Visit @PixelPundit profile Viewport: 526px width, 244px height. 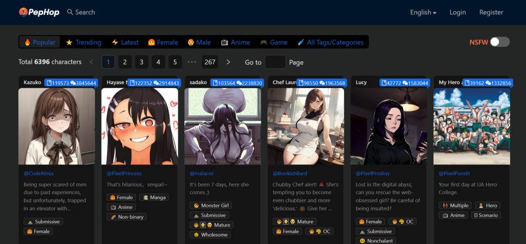454,174
